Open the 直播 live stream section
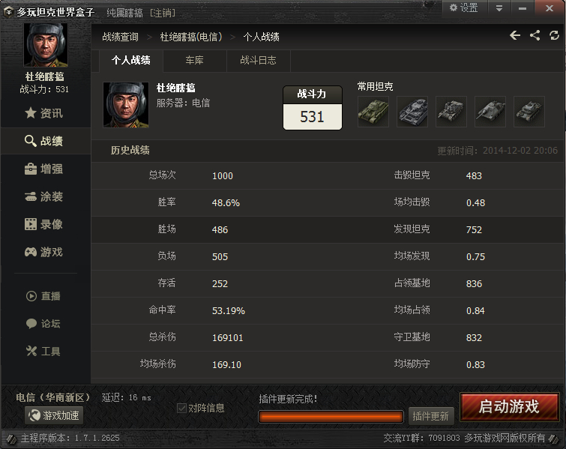 click(43, 296)
